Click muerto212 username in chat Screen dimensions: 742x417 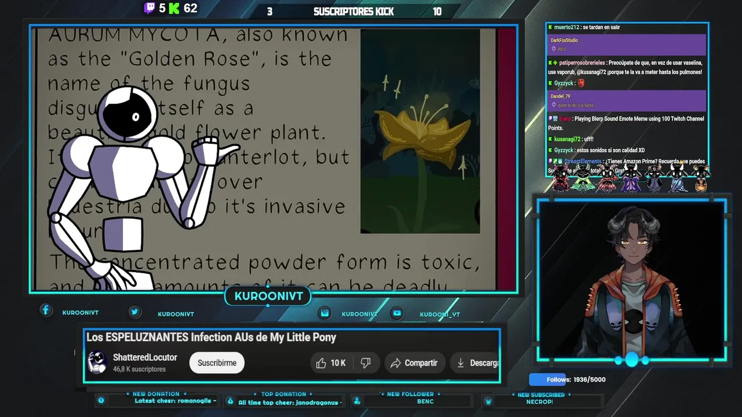566,27
